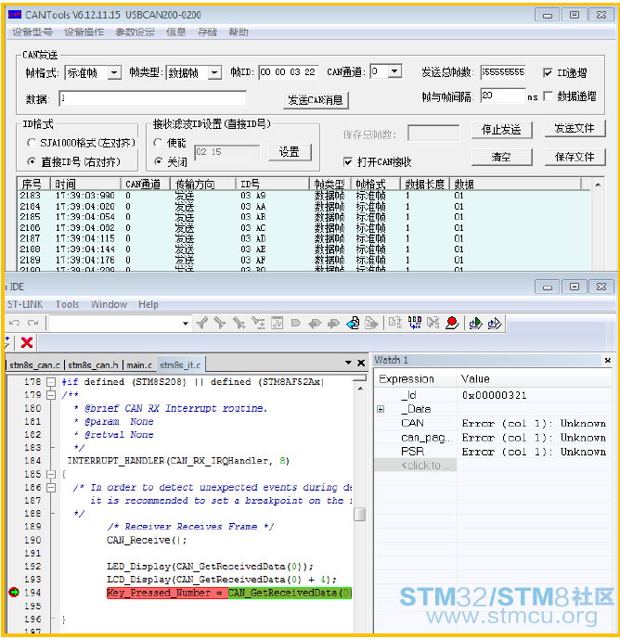This screenshot has height=639, width=620.
Task: Click the gray page-with-arrow toolbar icon
Action: [371, 323]
